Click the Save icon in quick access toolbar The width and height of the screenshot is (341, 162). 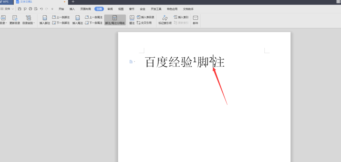tap(19, 9)
